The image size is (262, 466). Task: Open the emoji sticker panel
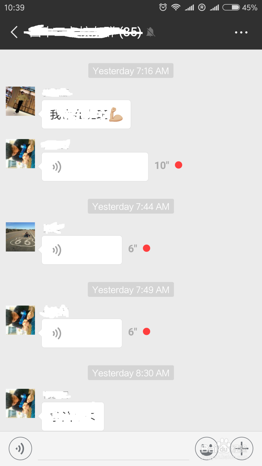[x=207, y=448]
